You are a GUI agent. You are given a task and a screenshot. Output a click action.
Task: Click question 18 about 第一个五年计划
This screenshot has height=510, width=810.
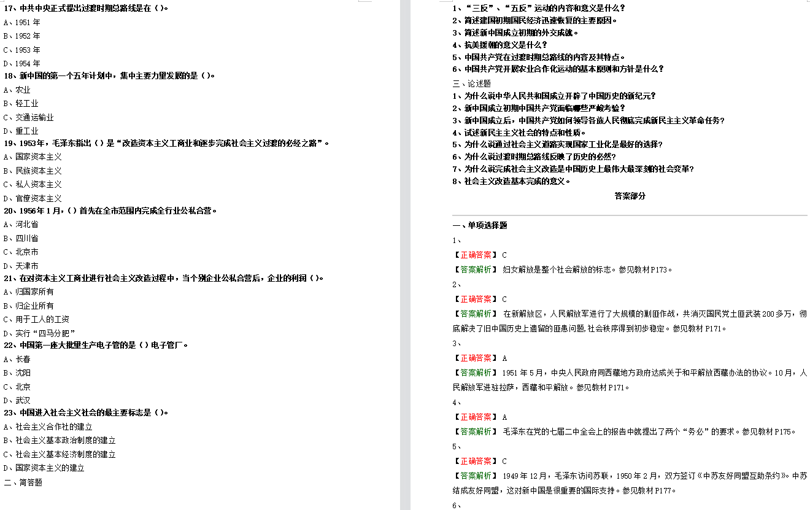[110, 76]
